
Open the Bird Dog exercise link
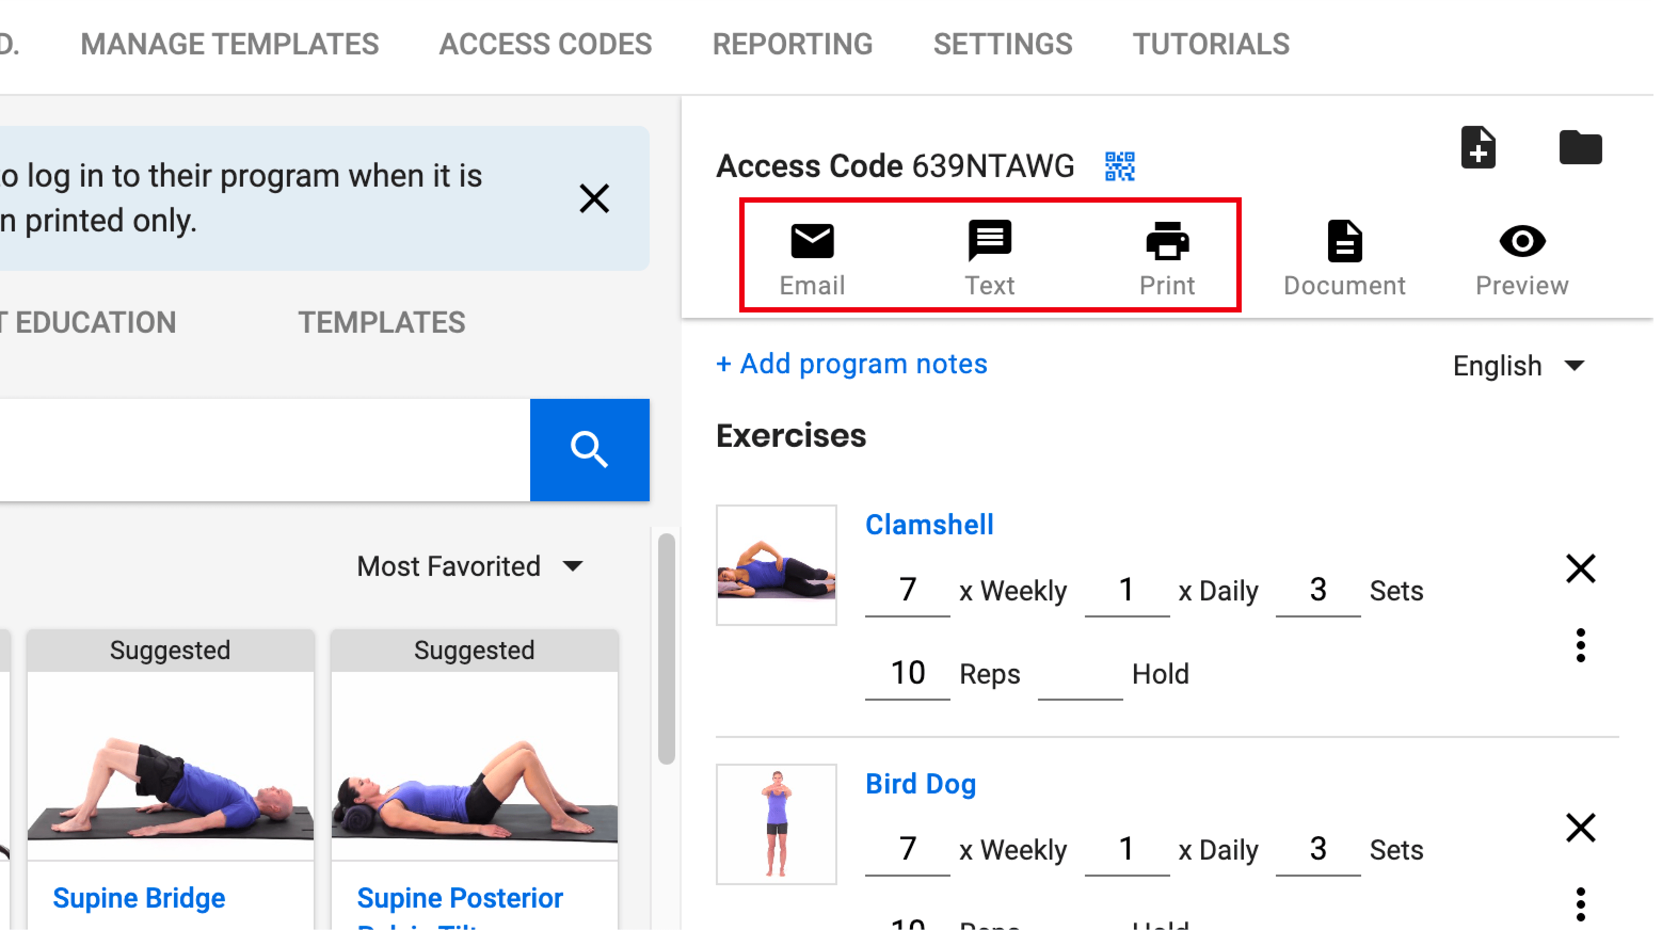[x=921, y=784]
